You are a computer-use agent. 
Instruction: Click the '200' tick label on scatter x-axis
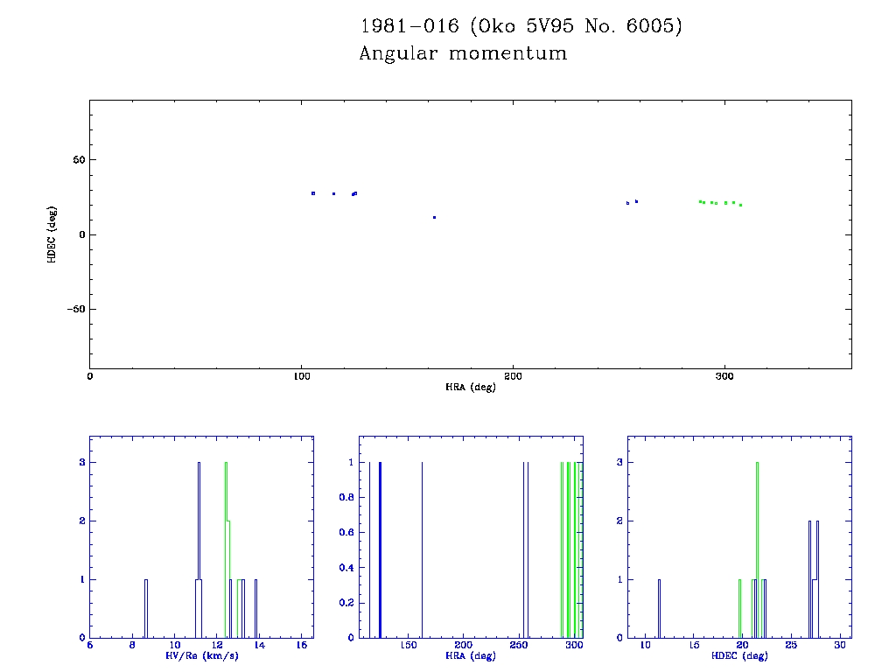513,376
